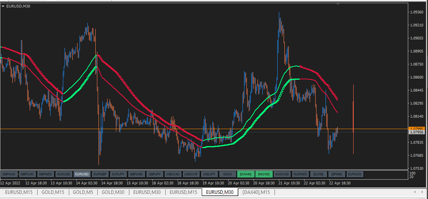Click the tall orange candle at chart's right
The image size is (428, 199).
(x=354, y=119)
